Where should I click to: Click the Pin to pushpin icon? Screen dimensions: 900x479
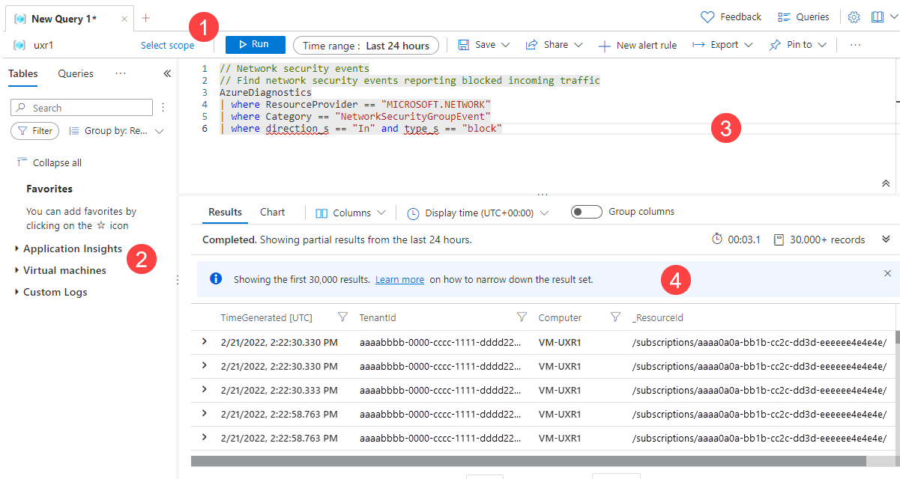[775, 45]
